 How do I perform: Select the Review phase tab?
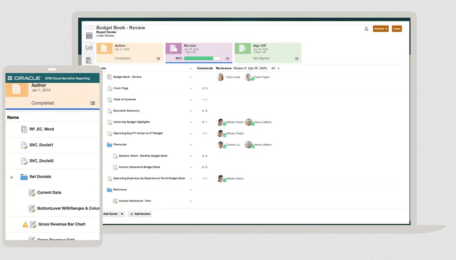click(x=199, y=53)
